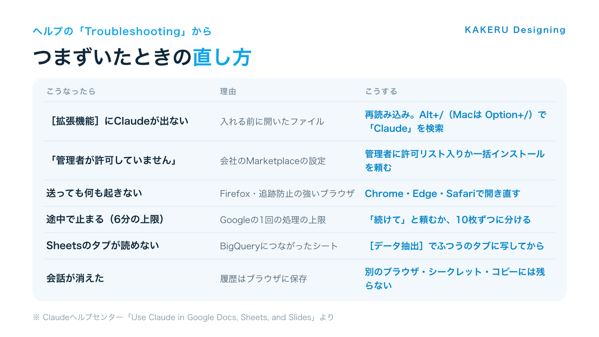The width and height of the screenshot is (599, 337).
Task: Select the cell '入れる前に開いたファイル'
Action: pyautogui.click(x=272, y=121)
